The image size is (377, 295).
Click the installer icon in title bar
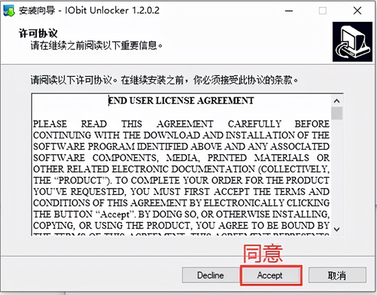[9, 10]
